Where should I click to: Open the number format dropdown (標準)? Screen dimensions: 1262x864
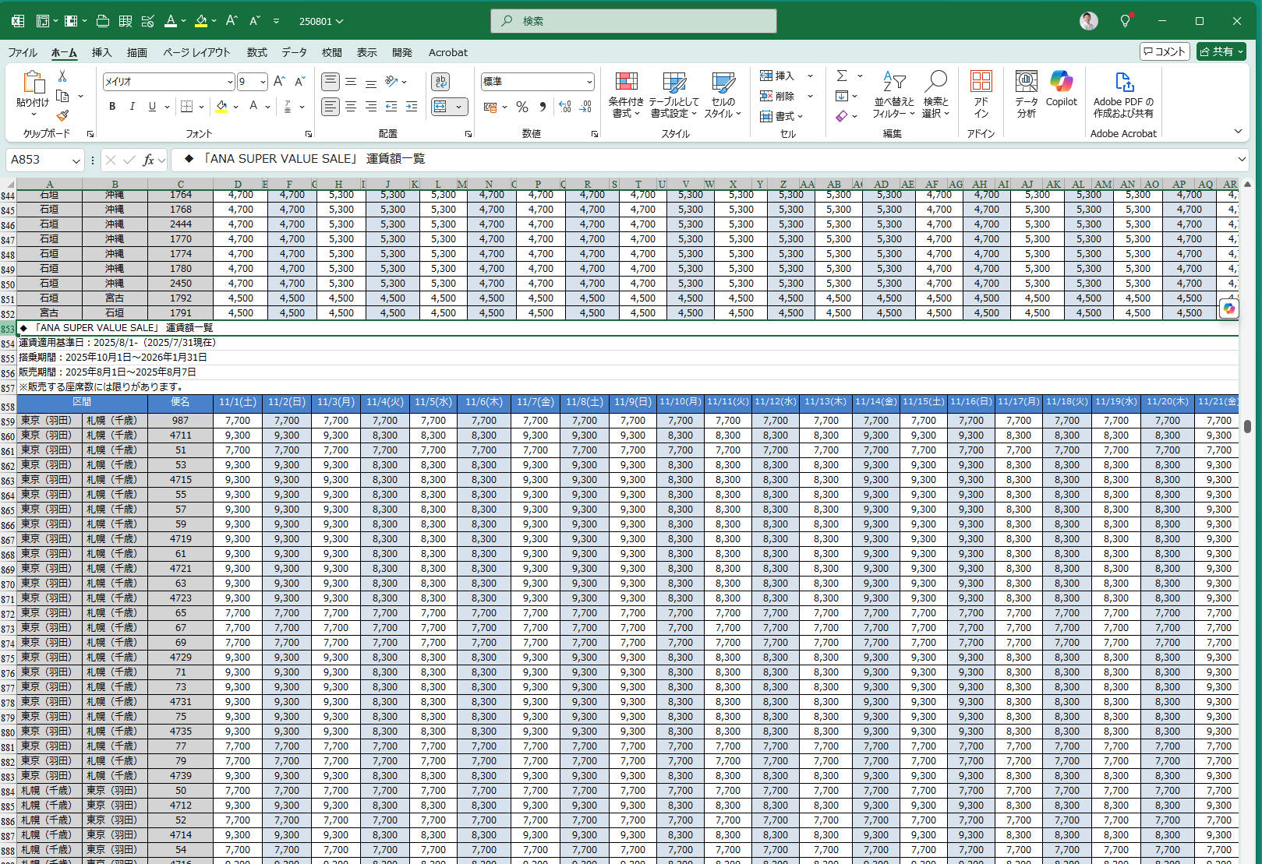click(x=589, y=82)
